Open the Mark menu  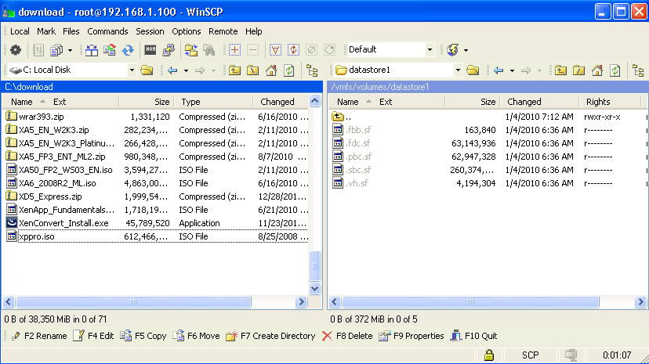[x=46, y=31]
